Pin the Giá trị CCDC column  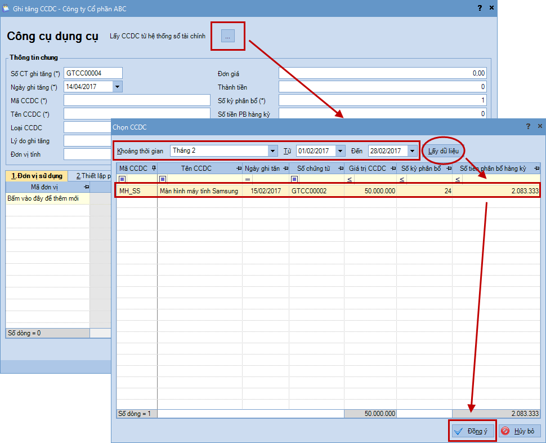(x=393, y=168)
